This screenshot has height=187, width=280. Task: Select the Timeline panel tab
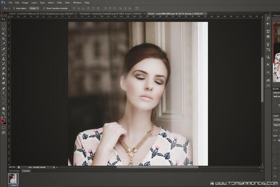click(26, 171)
